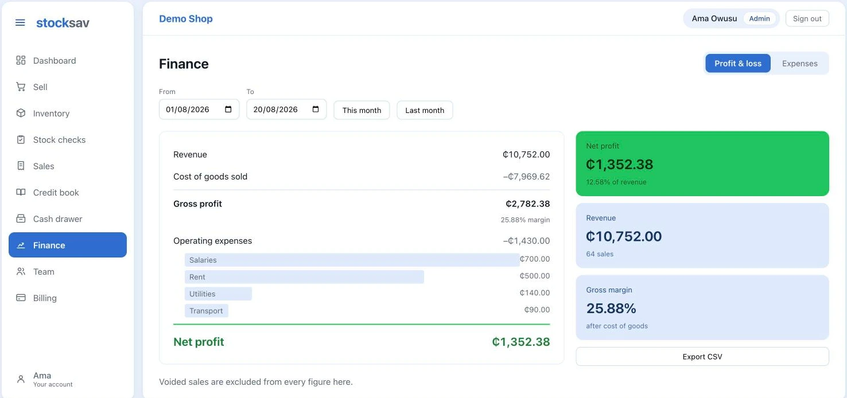The image size is (847, 398).
Task: Click the Inventory box icon
Action: tap(21, 113)
